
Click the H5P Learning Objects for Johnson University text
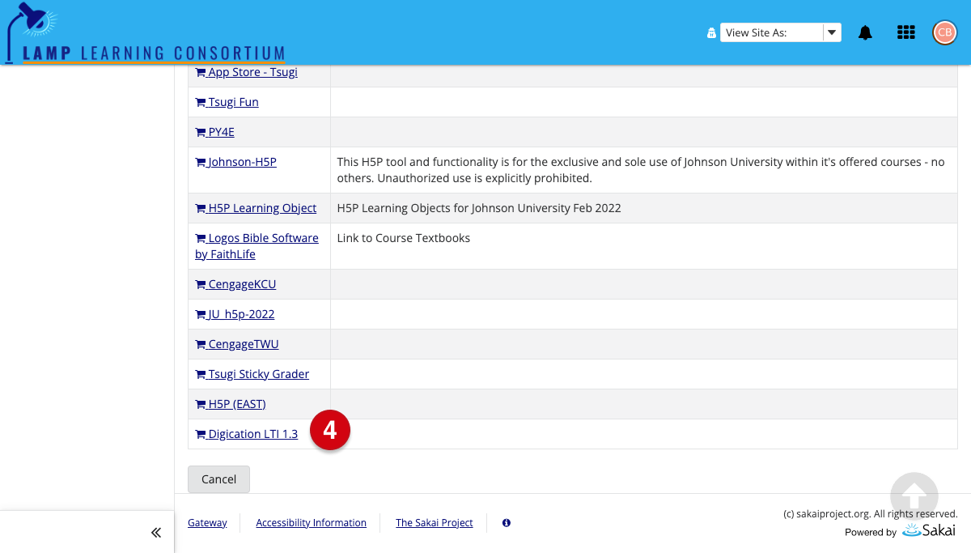[x=479, y=208]
